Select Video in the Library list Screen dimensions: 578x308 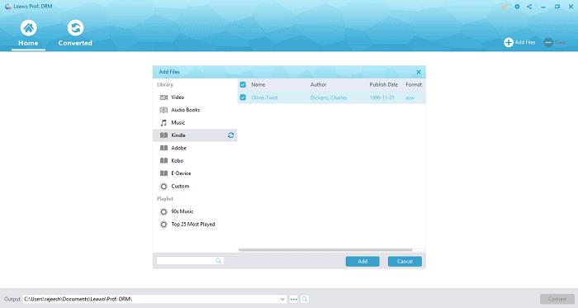(x=195, y=97)
